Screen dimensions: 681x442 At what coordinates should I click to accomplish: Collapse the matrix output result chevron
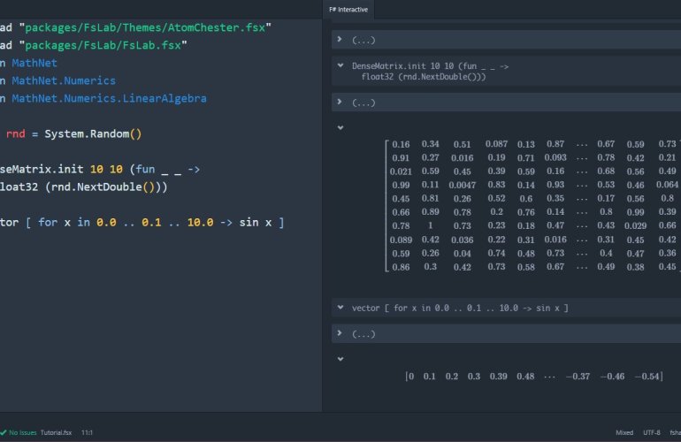point(341,127)
